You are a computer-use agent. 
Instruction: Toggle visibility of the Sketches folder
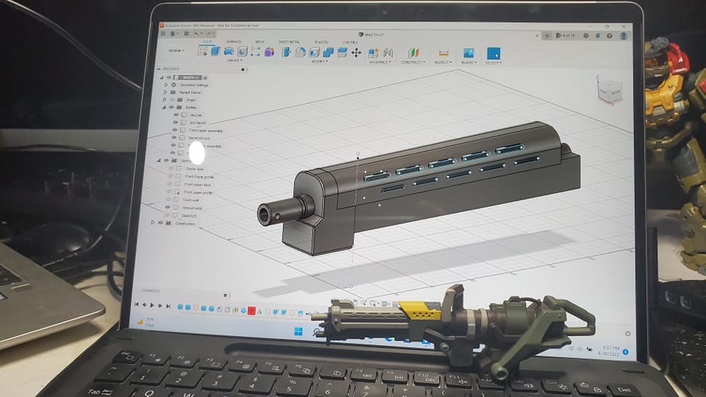(166, 160)
